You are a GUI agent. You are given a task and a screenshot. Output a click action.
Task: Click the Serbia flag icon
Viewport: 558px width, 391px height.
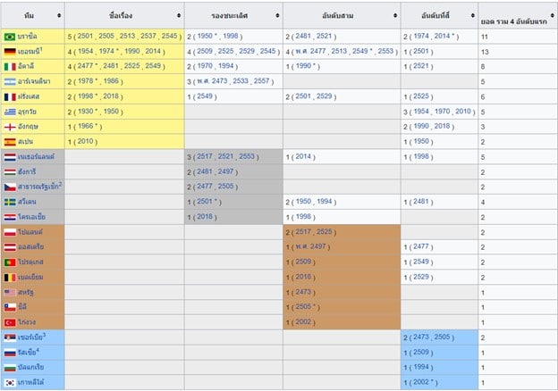10,337
